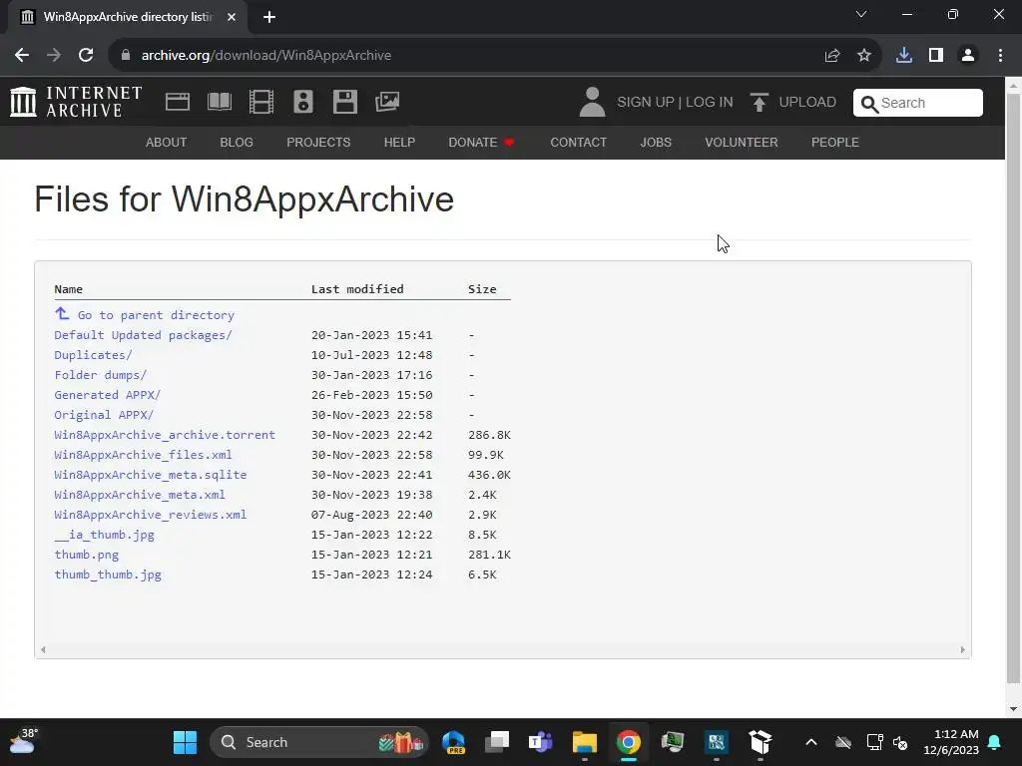
Task: Click Task View taskbar icon
Action: [497, 742]
